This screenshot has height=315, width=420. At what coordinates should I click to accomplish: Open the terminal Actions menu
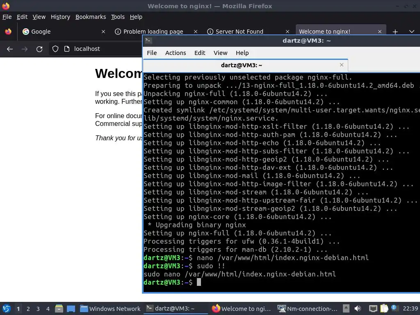(176, 53)
